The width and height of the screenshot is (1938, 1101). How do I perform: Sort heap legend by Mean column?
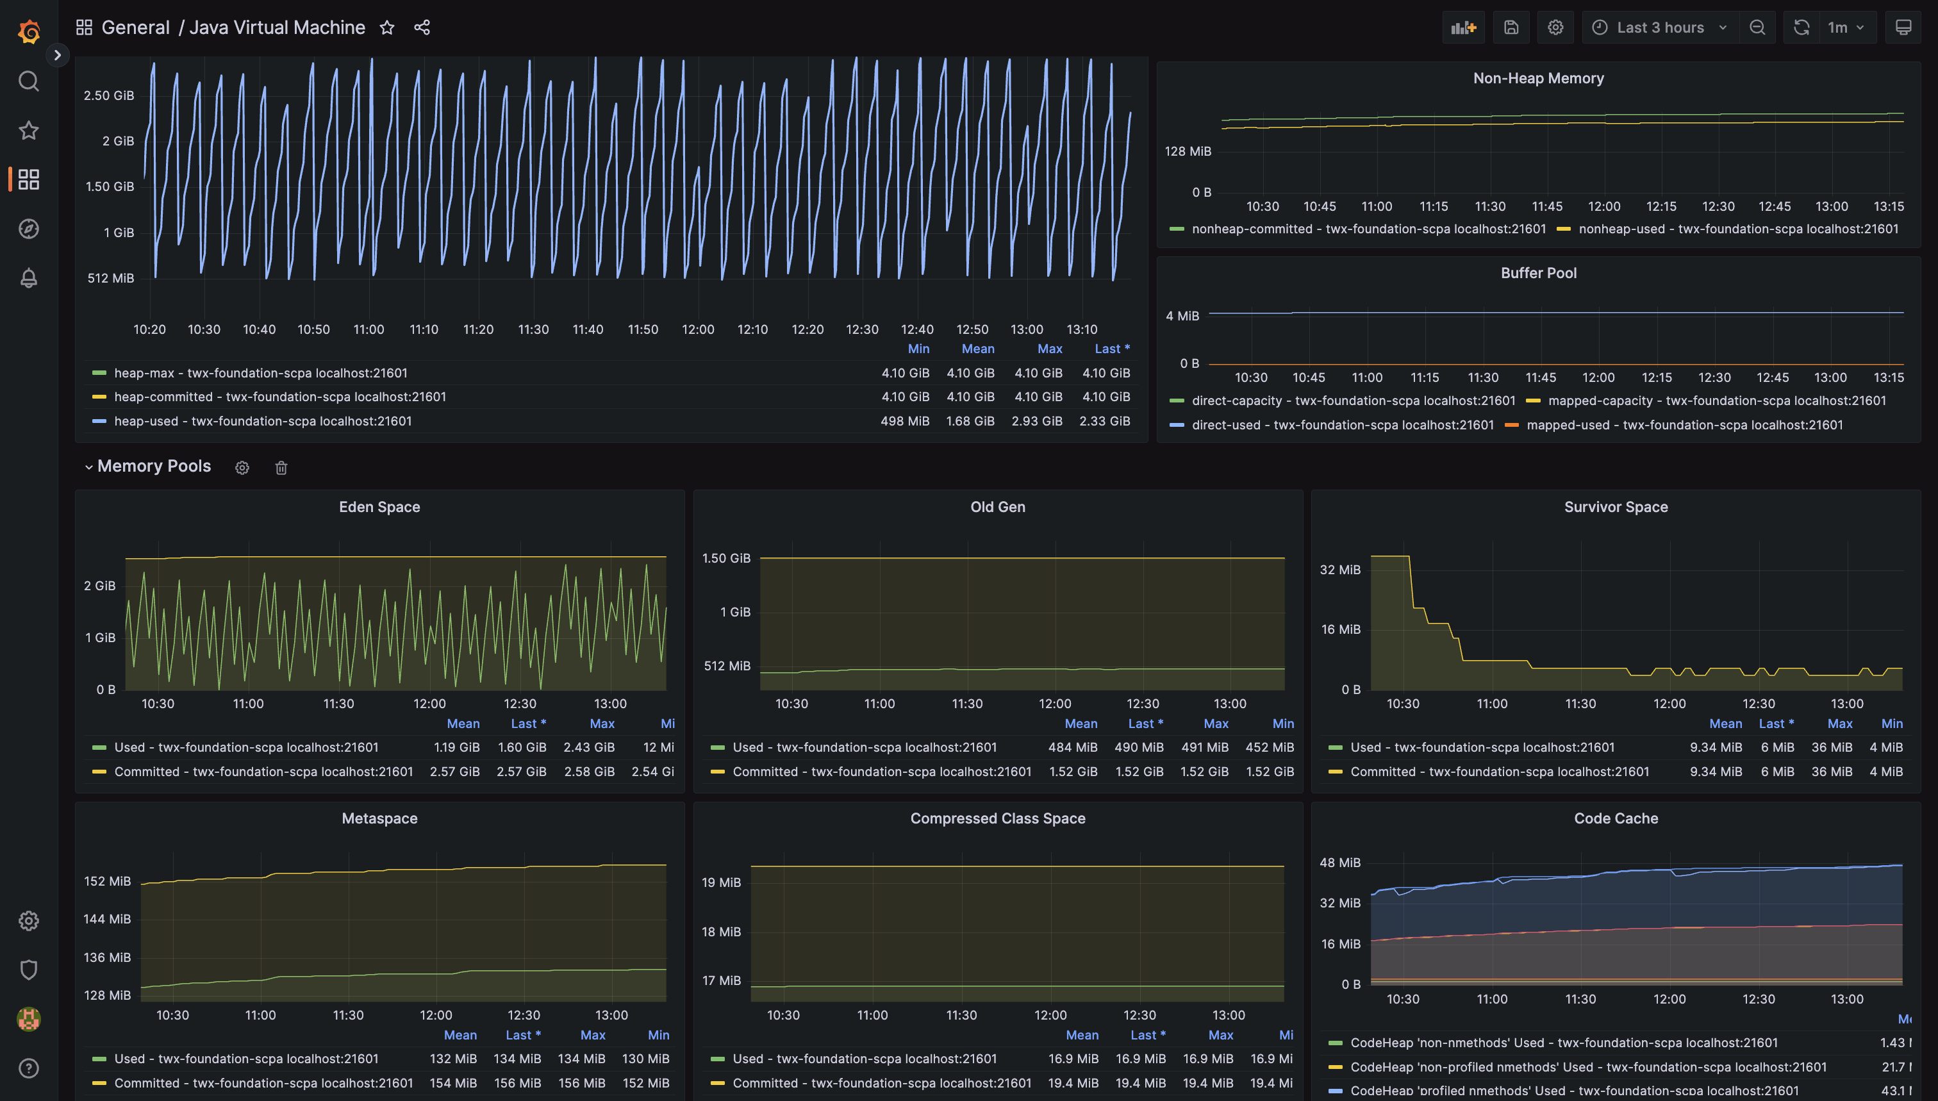point(977,349)
